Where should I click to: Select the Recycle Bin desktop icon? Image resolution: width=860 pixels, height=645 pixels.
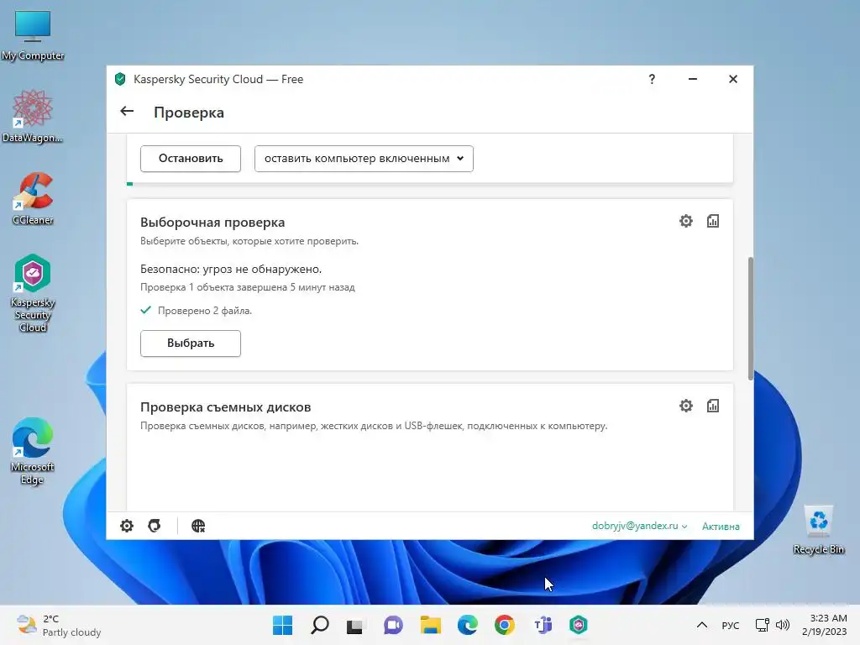tap(818, 529)
